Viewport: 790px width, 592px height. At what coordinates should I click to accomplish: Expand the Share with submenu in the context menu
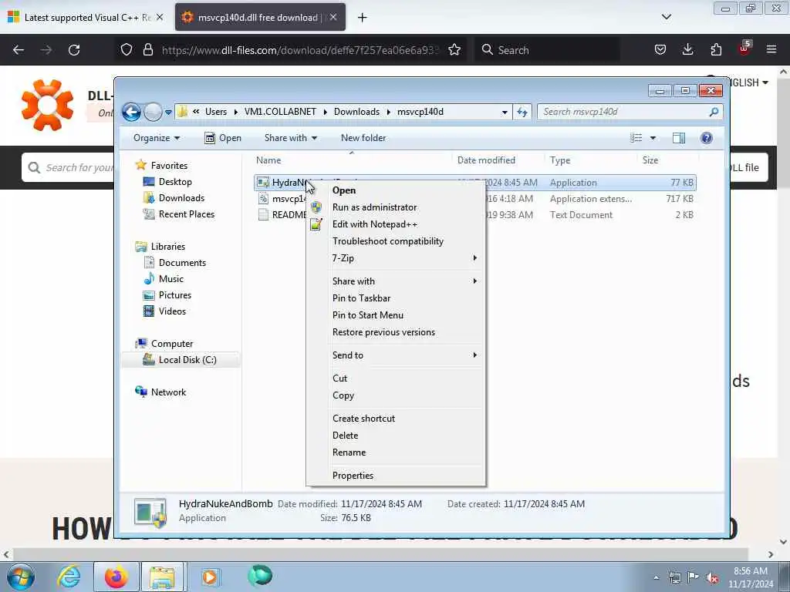396,281
